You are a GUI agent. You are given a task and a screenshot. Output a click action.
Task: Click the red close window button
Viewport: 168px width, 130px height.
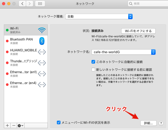coord(4,4)
